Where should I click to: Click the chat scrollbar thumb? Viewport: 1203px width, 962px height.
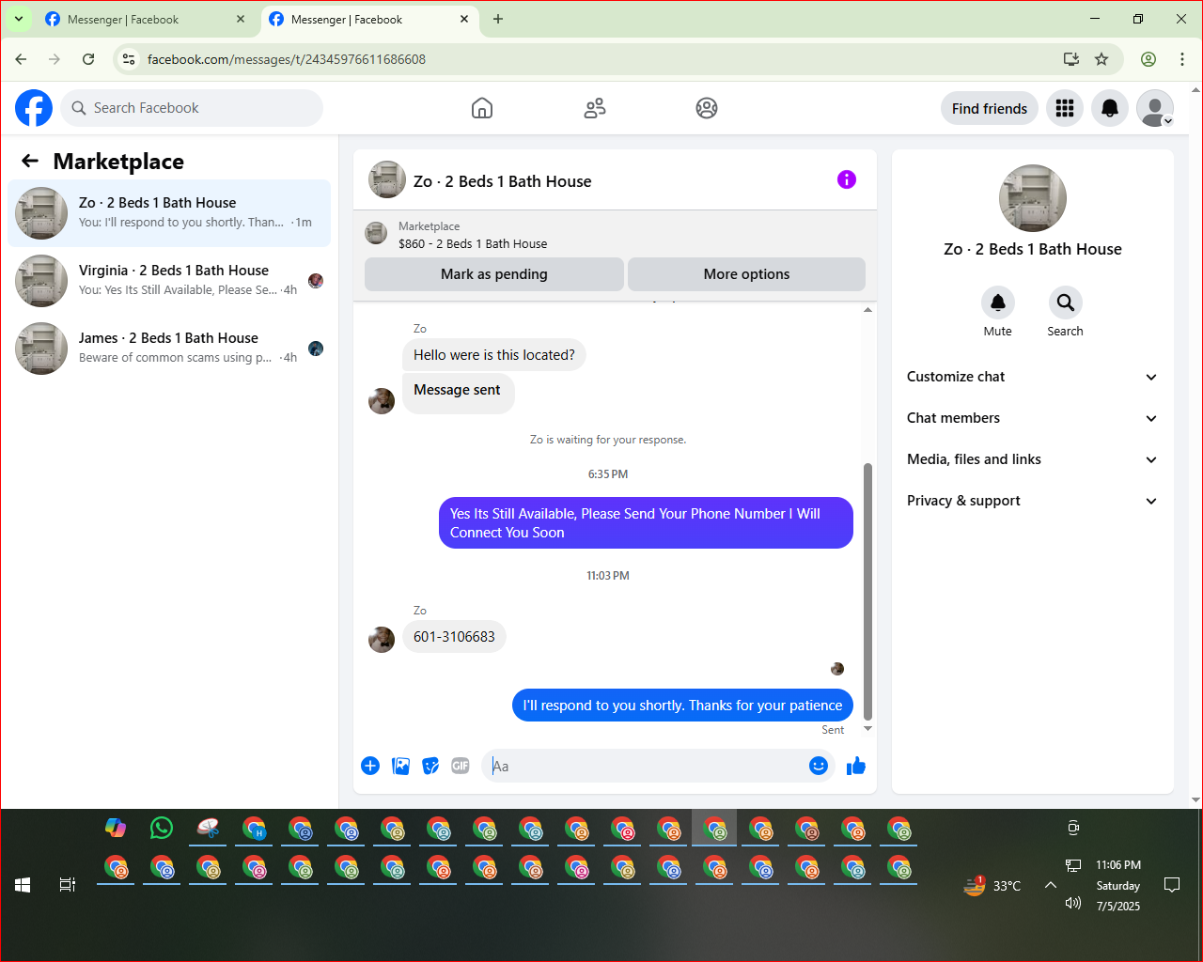tap(867, 592)
